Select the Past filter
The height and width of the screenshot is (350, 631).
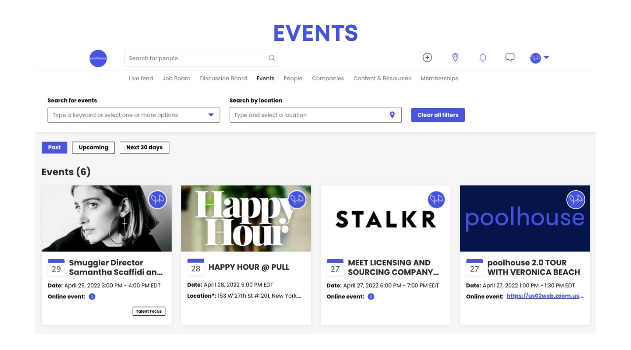click(x=55, y=147)
